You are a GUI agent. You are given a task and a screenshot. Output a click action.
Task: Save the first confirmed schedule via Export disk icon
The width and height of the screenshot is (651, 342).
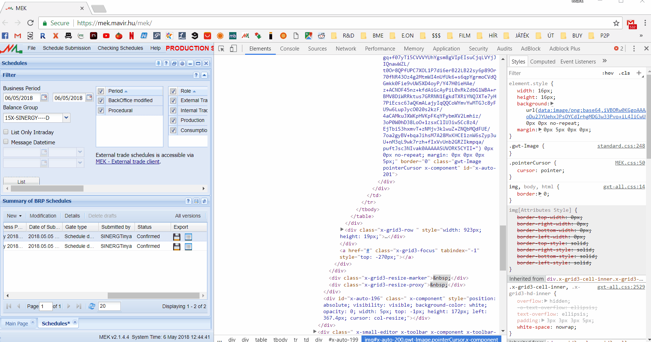click(x=176, y=236)
